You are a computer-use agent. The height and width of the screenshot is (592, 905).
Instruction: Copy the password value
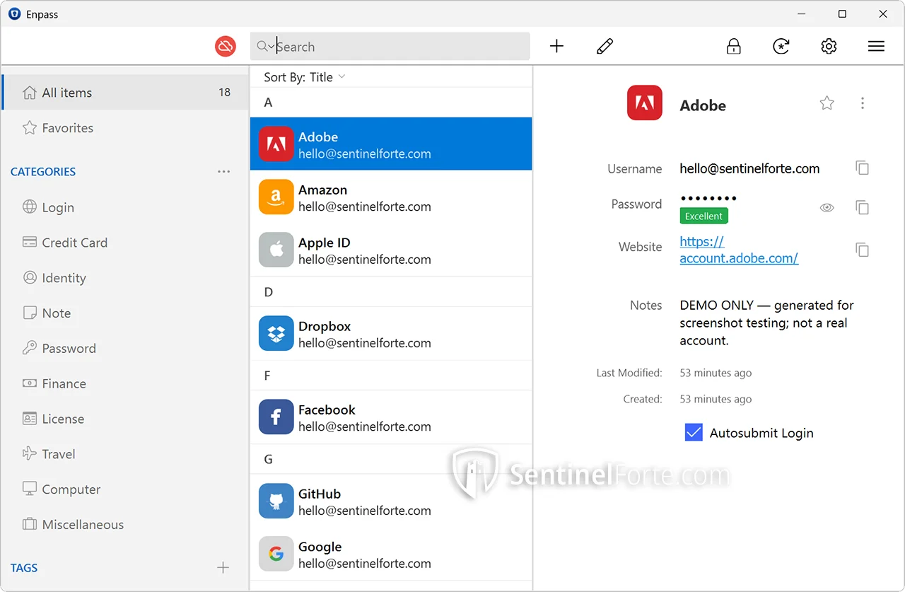[x=862, y=207]
